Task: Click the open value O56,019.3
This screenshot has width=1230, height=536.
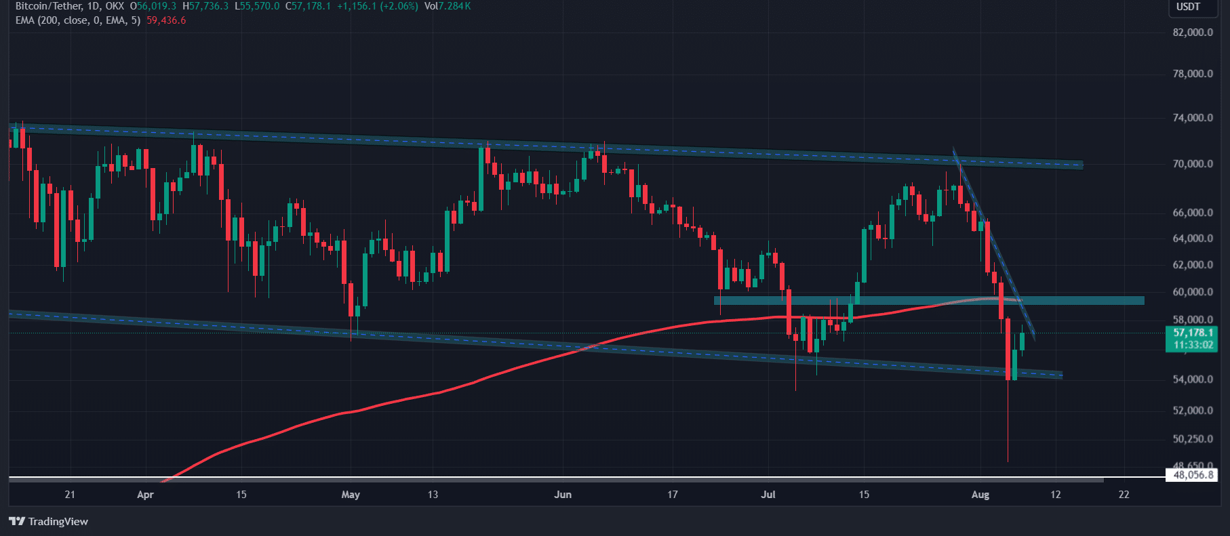Action: coord(153,6)
